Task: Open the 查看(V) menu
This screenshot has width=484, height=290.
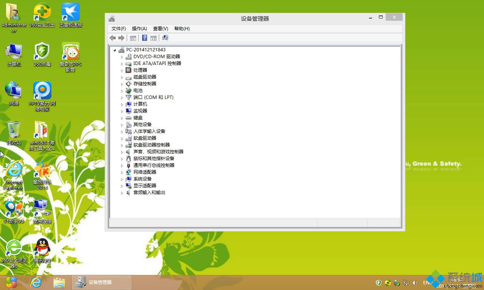Action: [160, 28]
